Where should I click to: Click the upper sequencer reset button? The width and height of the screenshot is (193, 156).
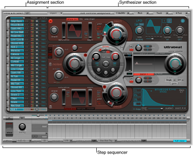pos(44,127)
